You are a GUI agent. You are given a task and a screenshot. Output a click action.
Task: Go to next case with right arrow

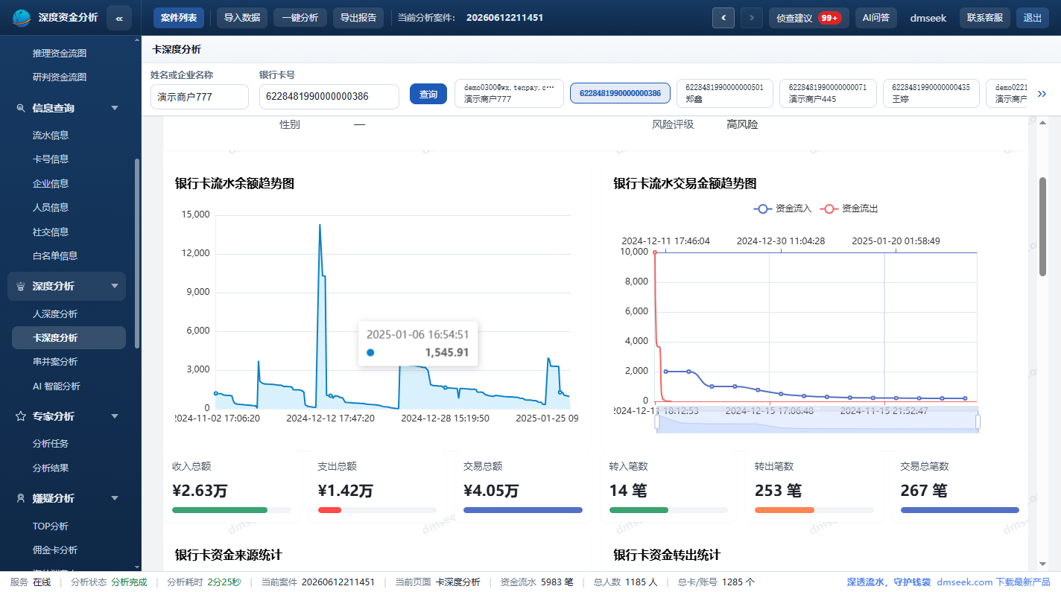point(752,18)
